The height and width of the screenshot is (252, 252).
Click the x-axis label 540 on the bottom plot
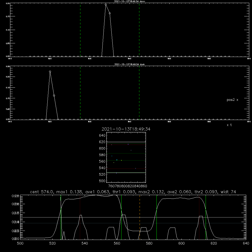(x=85, y=243)
